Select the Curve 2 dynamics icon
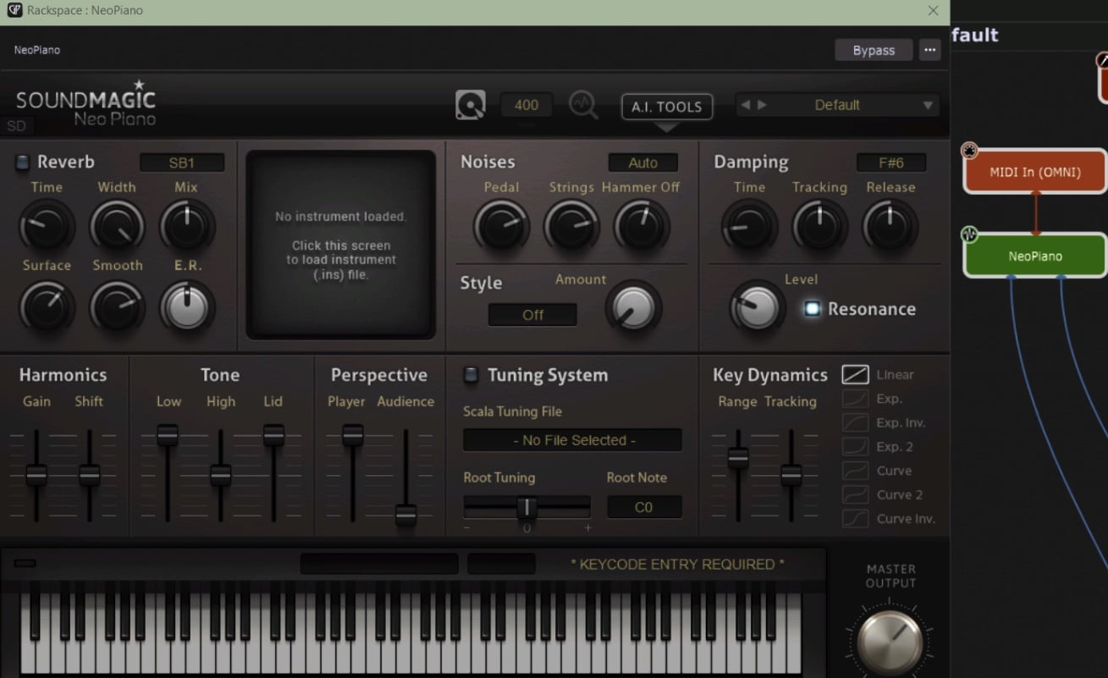The image size is (1108, 678). (855, 494)
